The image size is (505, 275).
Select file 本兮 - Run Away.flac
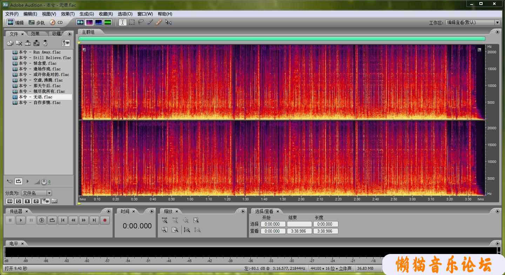click(x=40, y=52)
